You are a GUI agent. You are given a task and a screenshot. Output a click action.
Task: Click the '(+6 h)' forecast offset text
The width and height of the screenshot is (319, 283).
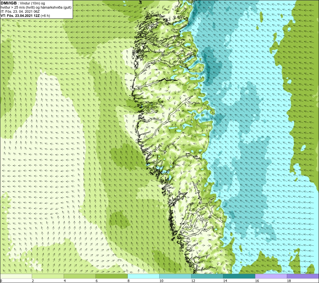(x=45, y=16)
